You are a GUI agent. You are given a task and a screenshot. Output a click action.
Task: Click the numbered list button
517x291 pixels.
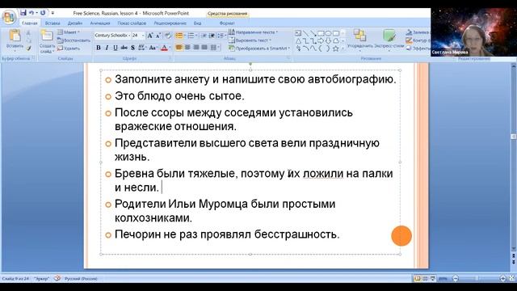click(191, 36)
